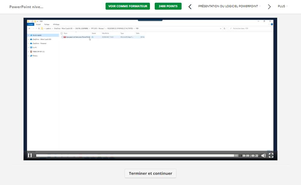Click PPT 2019 - Niveau 1 breadcrumb
The height and width of the screenshot is (185, 301).
tap(98, 28)
